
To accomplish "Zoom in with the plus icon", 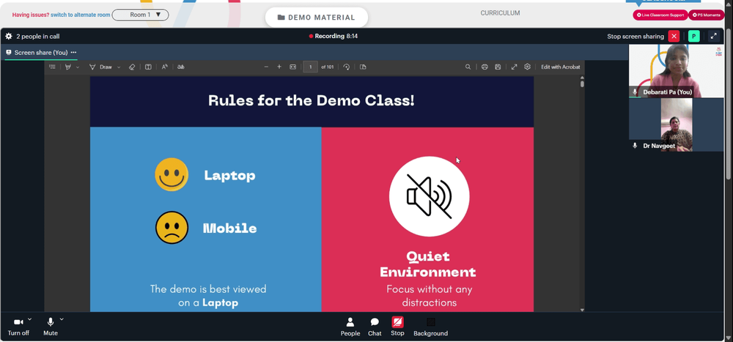I will [279, 67].
